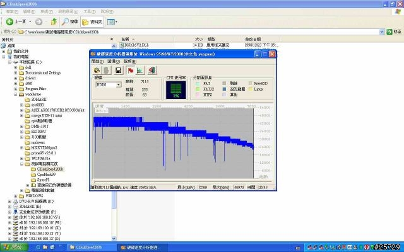Image resolution: width=404 pixels, height=252 pixels.
Task: Expand the dell folder in the tree
Action: tap(15, 67)
